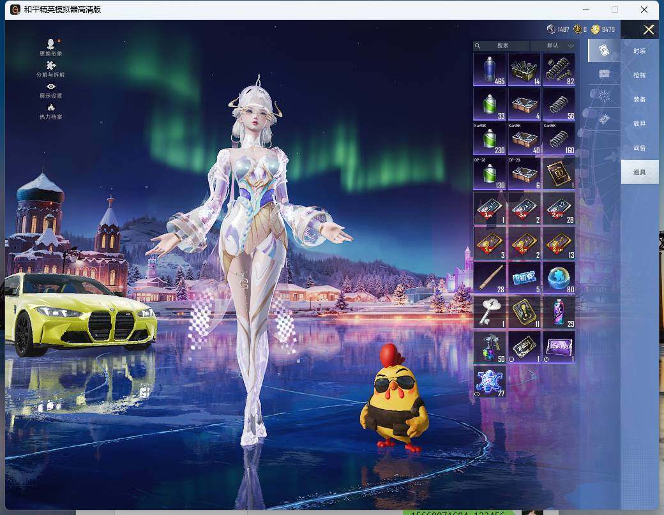Select the wooden stick item with 28
Image resolution: width=664 pixels, height=515 pixels.
click(x=490, y=278)
